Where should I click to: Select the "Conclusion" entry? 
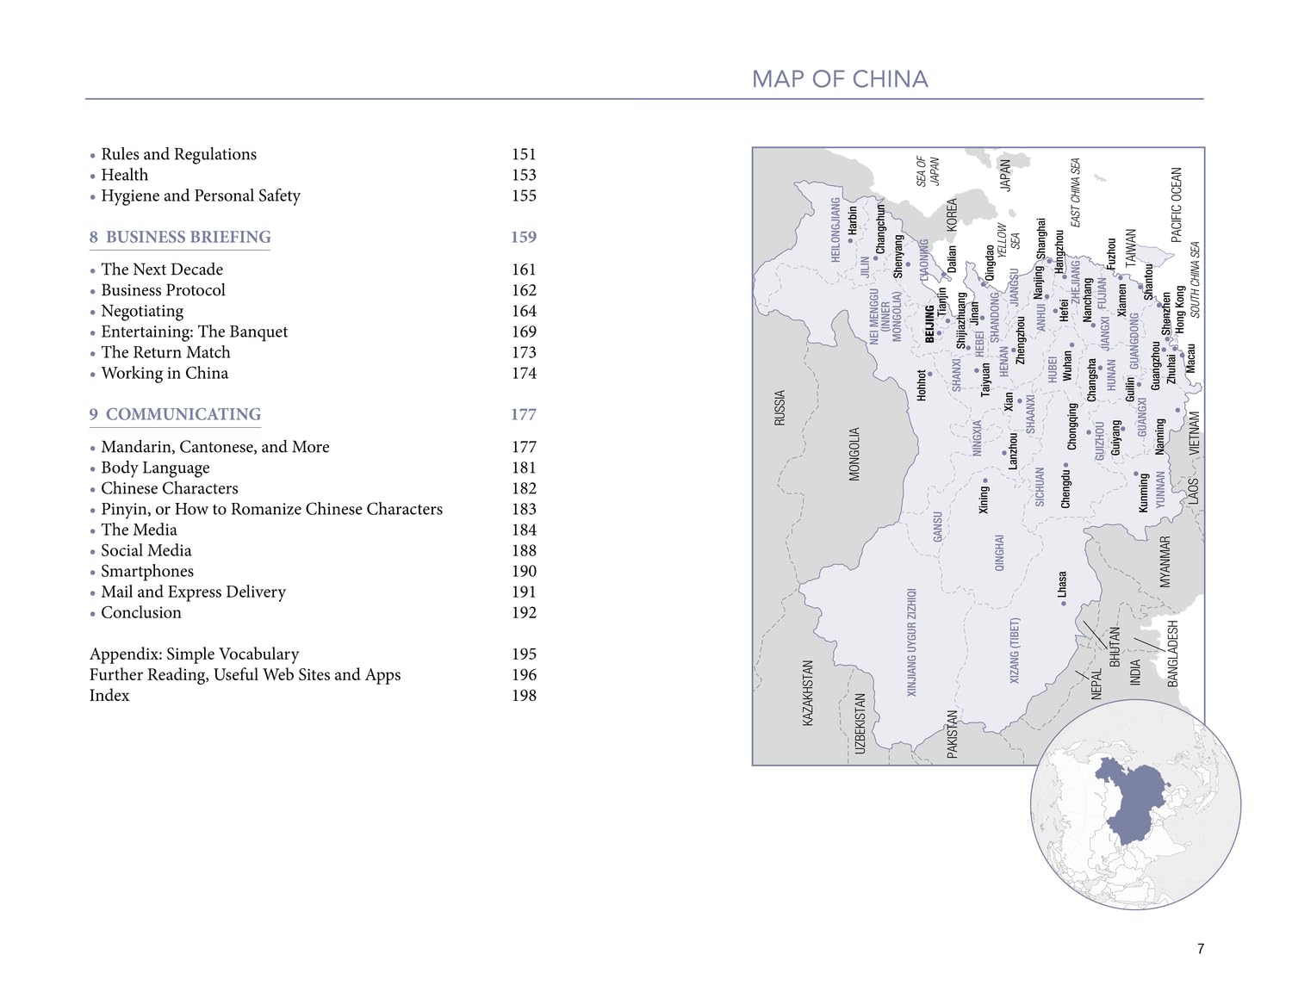[x=141, y=612]
